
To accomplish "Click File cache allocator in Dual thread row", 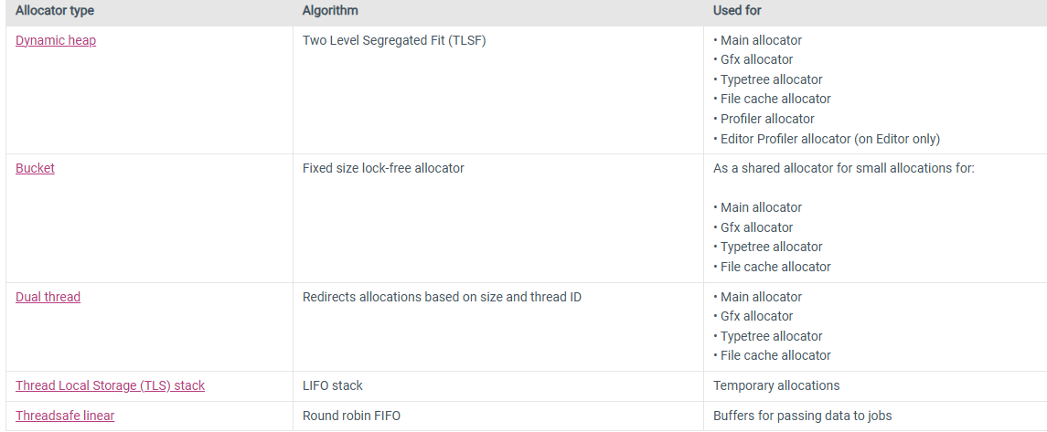I will (x=775, y=355).
